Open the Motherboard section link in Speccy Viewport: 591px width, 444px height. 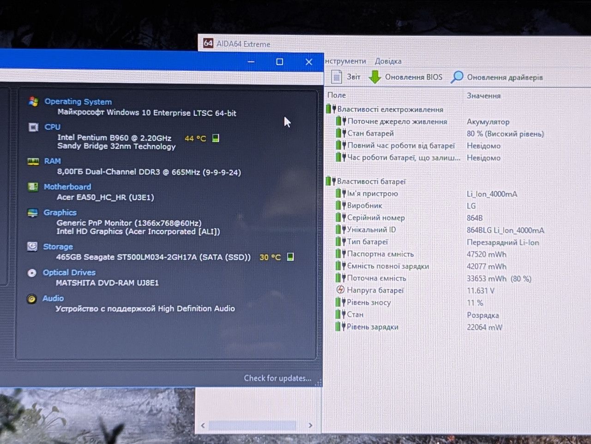(67, 187)
